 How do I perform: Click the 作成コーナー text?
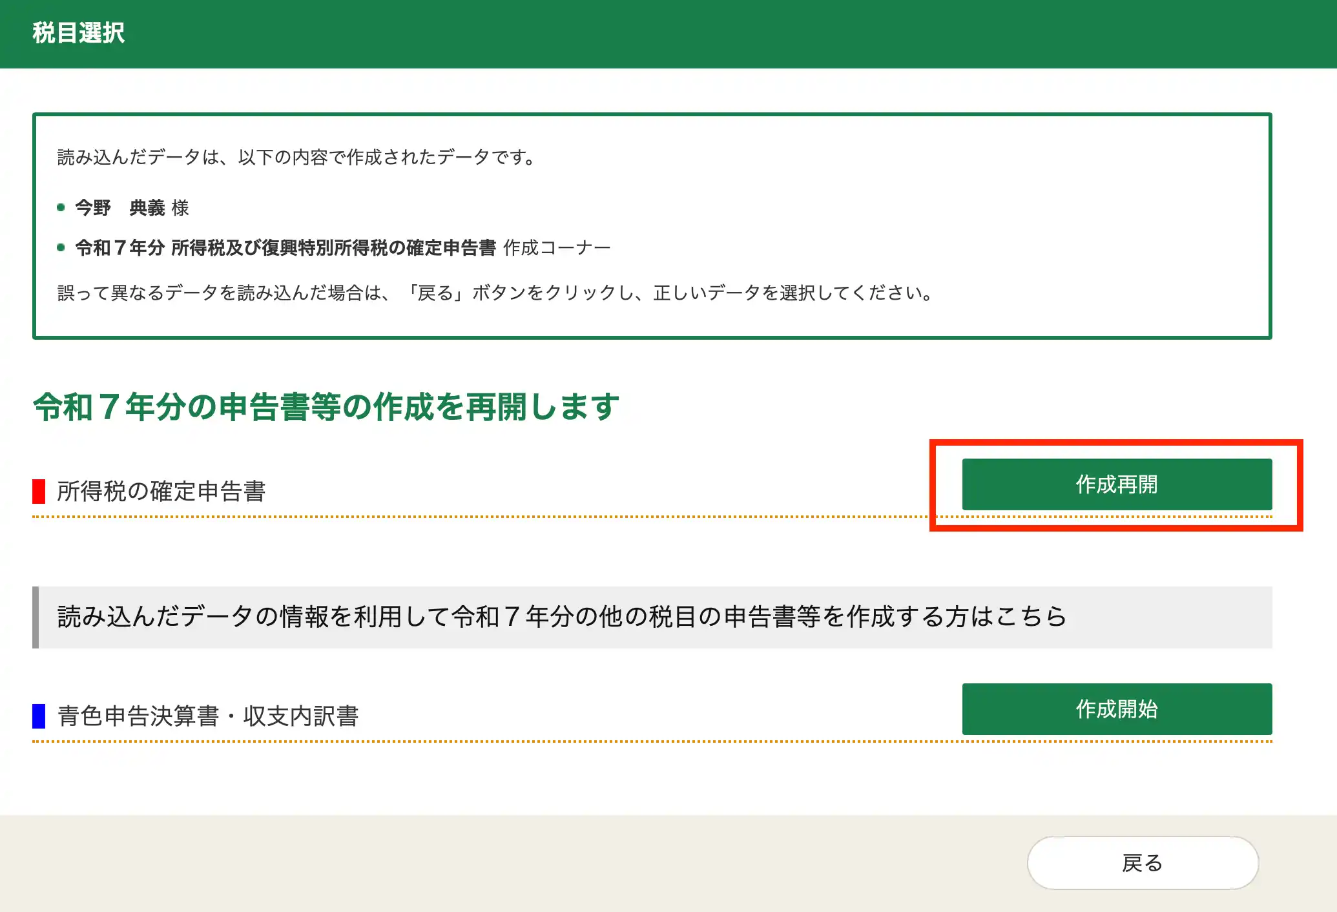(556, 248)
